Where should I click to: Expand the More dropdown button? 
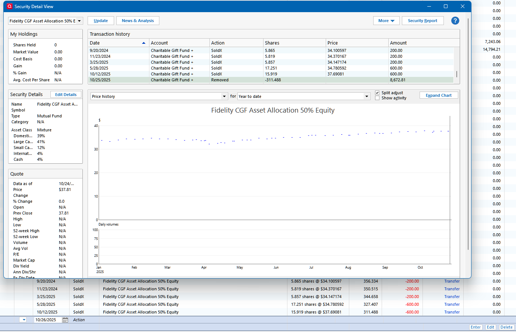[386, 21]
